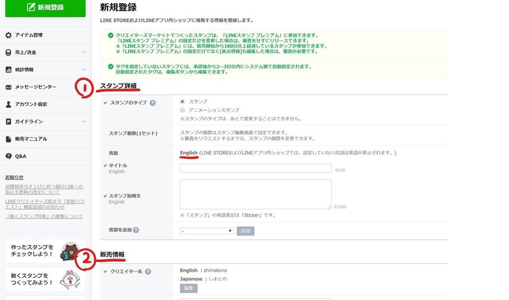Expand the ガイドライン chevron
Image resolution: width=509 pixels, height=300 pixels.
[x=83, y=121]
